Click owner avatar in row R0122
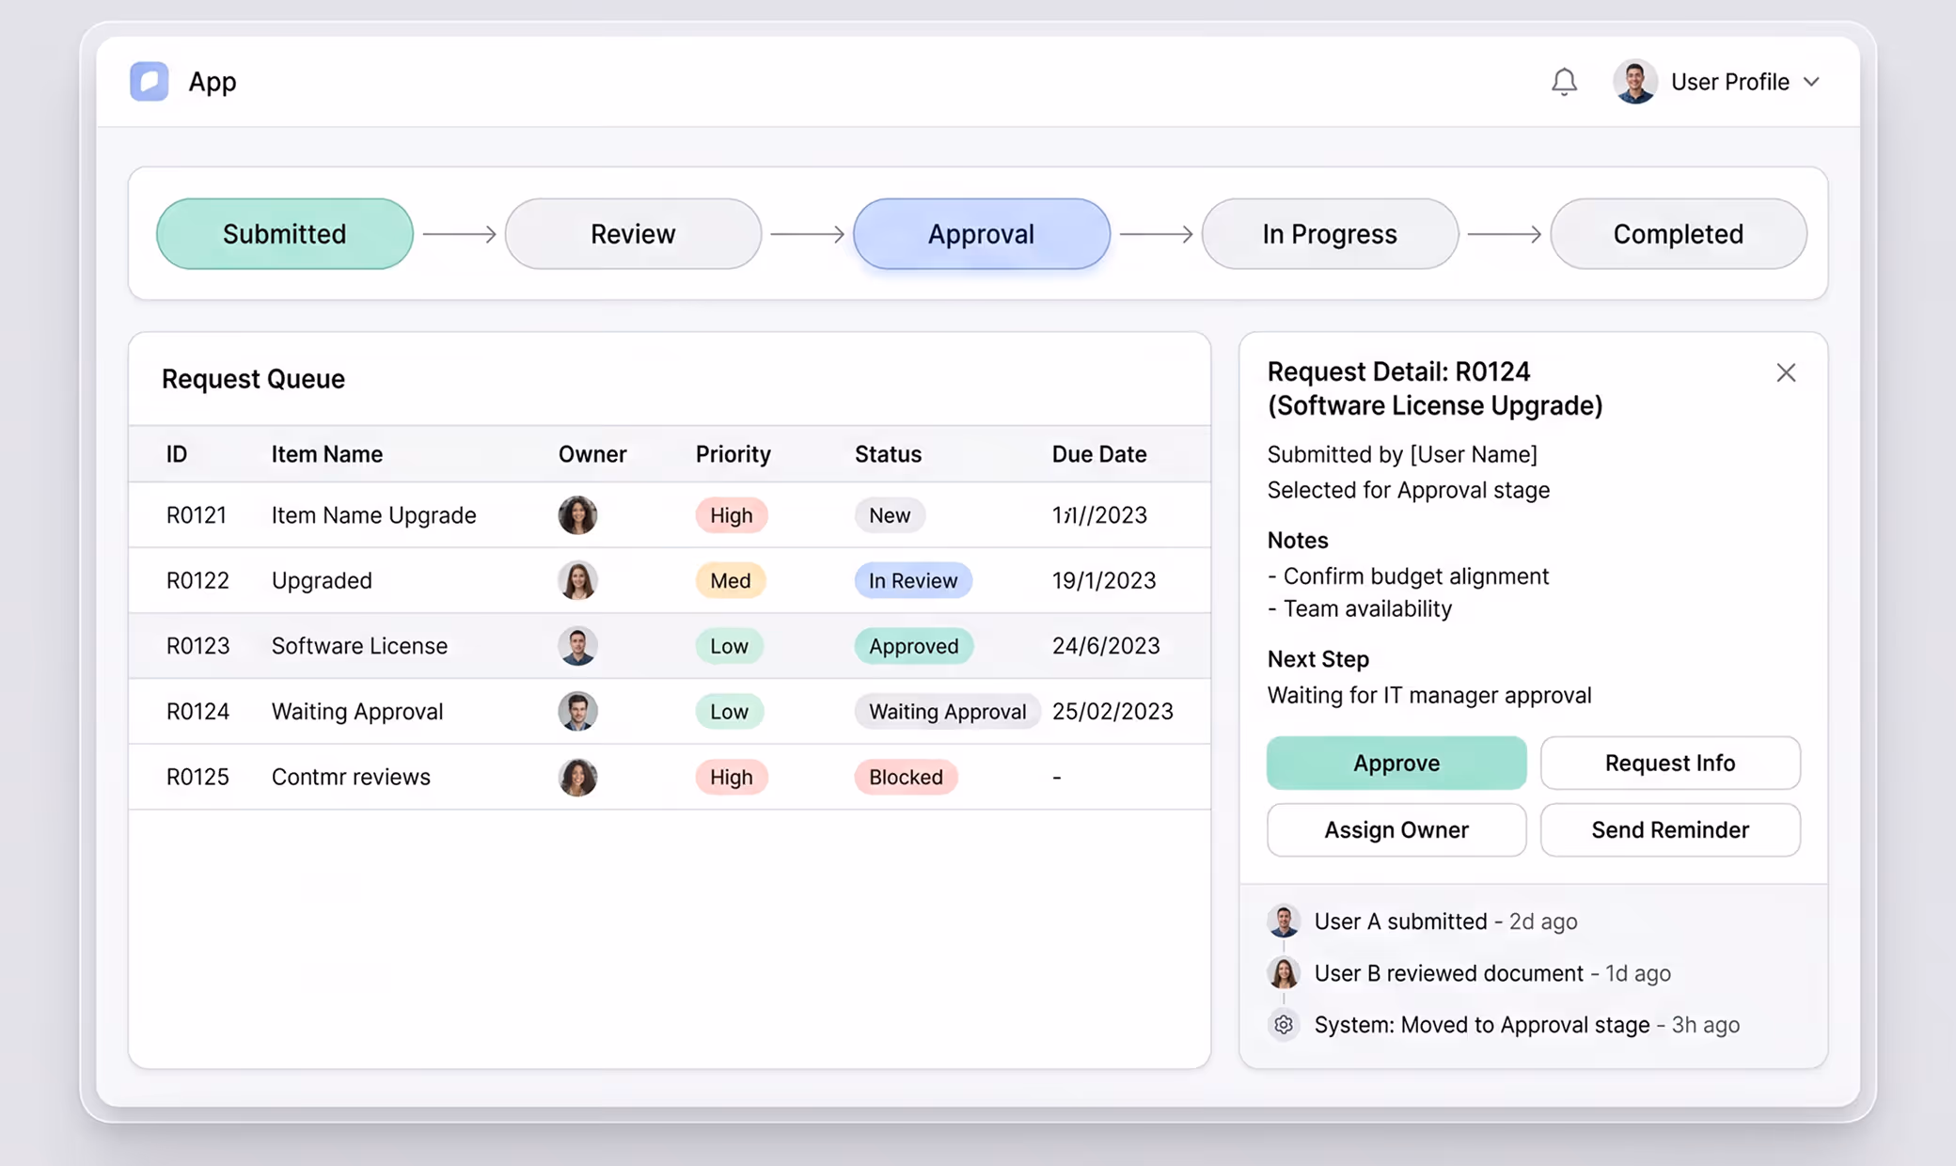The width and height of the screenshot is (1956, 1166). coord(577,580)
